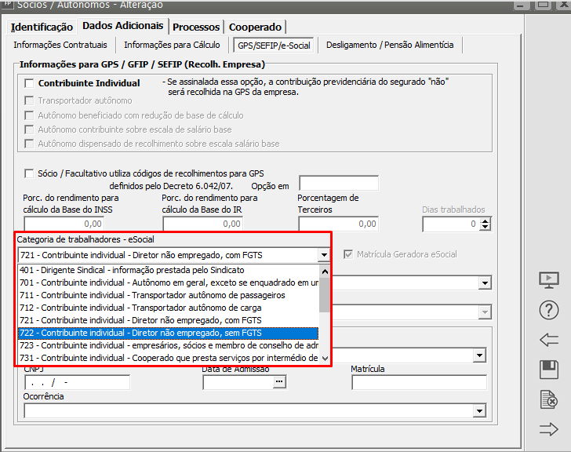Click up arrow on Dias trabalhados spinner
The width and height of the screenshot is (571, 452).
pos(485,221)
